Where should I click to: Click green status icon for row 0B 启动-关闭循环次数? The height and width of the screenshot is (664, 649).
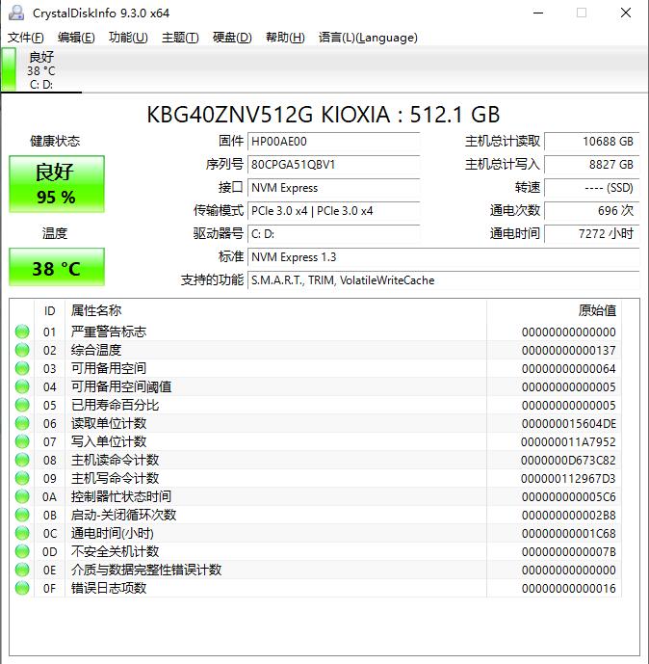22,515
